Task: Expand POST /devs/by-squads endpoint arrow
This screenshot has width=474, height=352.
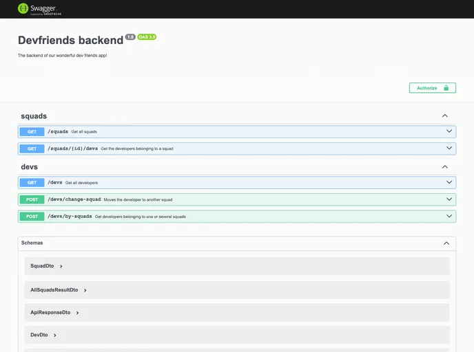Action: pyautogui.click(x=449, y=216)
